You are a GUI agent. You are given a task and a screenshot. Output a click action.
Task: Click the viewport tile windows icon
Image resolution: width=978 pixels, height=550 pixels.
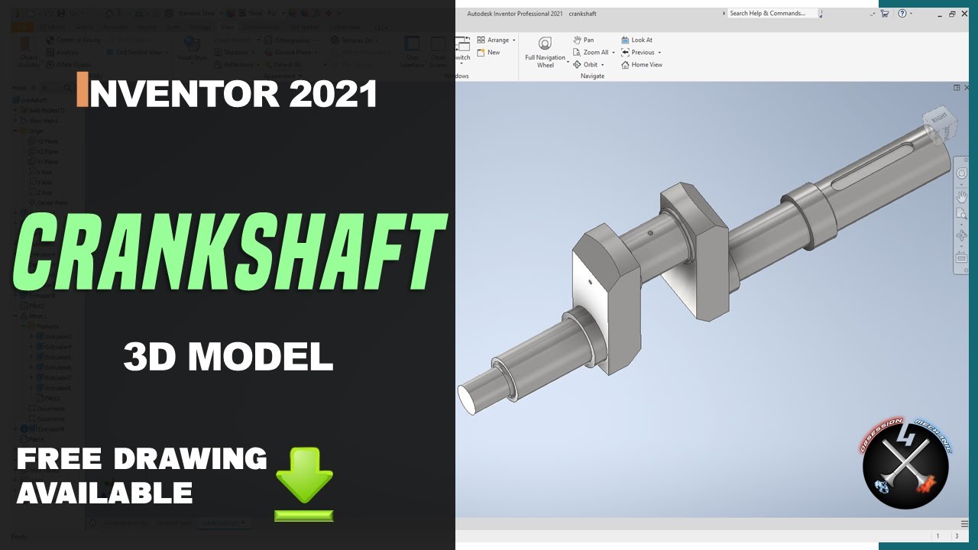point(957,88)
